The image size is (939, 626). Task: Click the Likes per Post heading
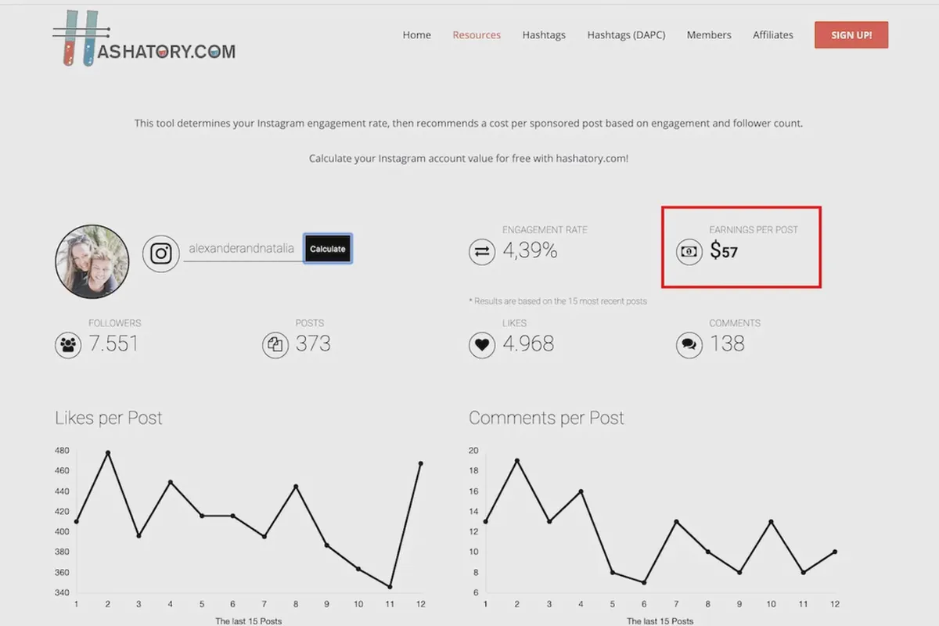pos(109,419)
